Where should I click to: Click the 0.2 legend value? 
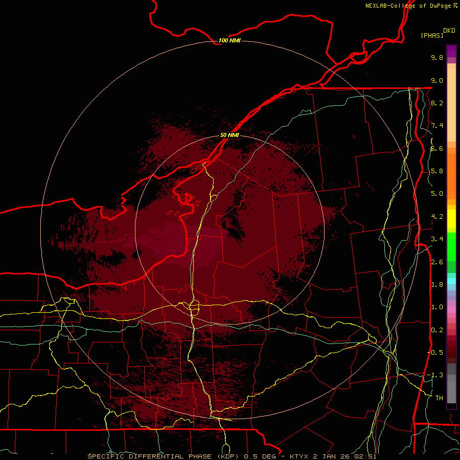437,330
